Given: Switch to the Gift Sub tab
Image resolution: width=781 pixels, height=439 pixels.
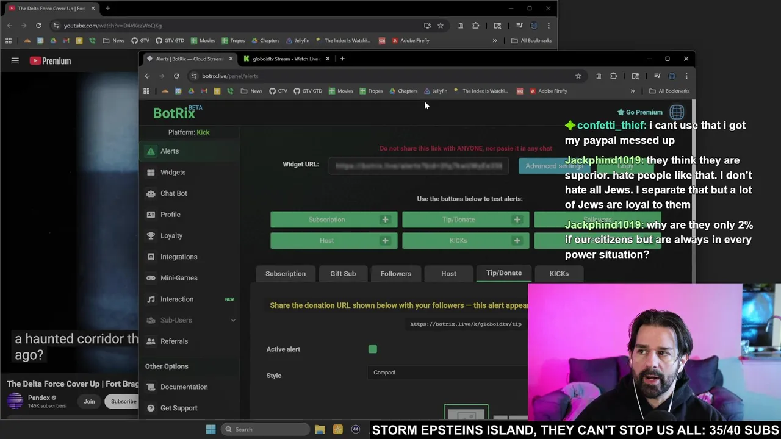Looking at the screenshot, I should (x=343, y=274).
